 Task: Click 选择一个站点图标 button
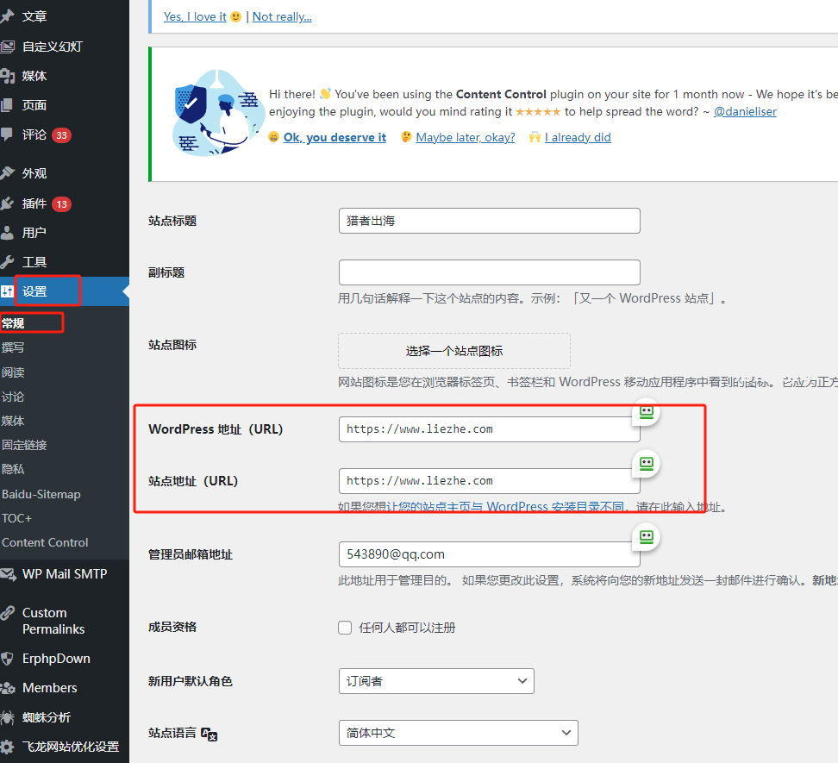(x=454, y=351)
